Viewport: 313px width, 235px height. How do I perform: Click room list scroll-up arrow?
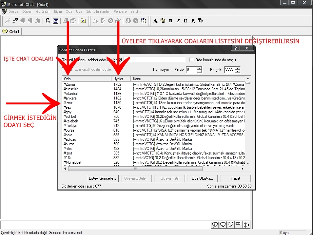tap(248, 79)
